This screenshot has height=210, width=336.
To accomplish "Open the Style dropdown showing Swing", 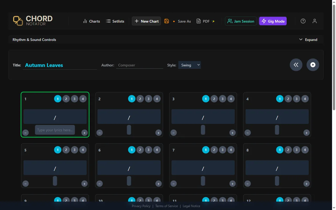I will 189,65.
